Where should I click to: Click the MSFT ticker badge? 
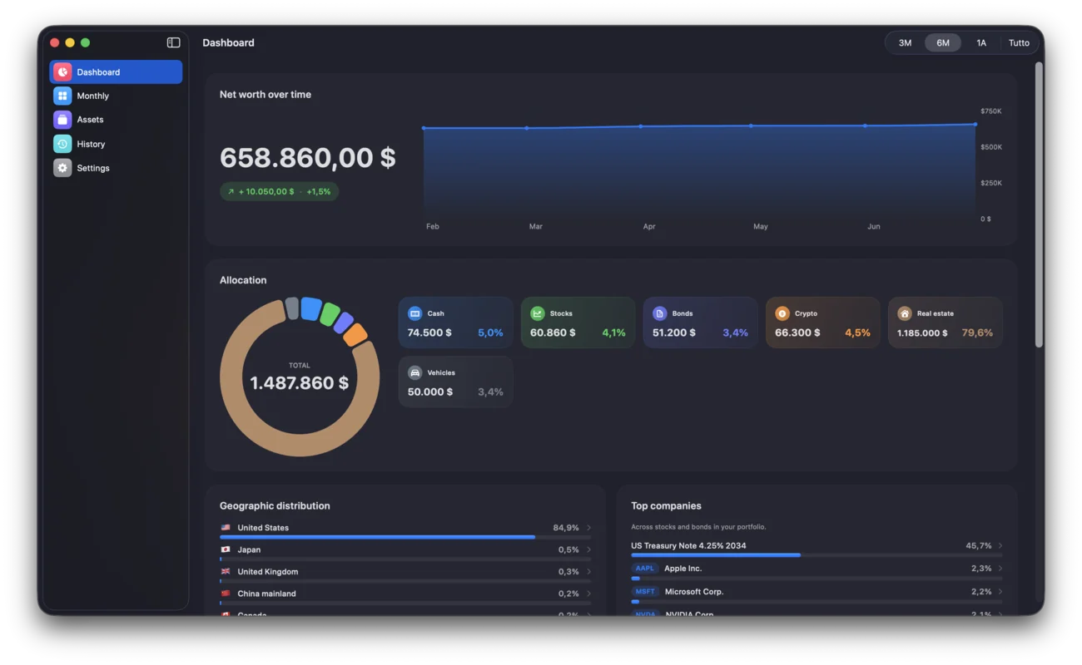pyautogui.click(x=645, y=592)
